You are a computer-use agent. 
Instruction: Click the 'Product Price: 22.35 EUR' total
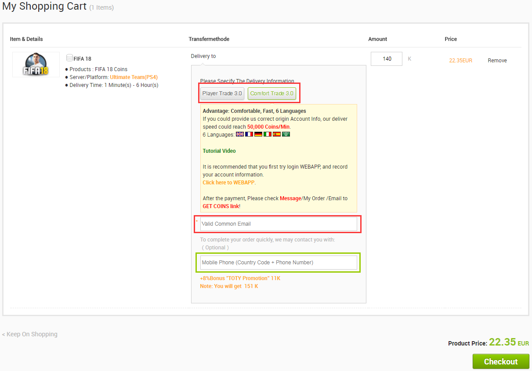pos(489,342)
